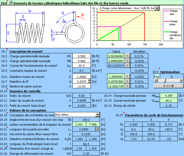This screenshot has width=184, height=156.
Task: Click the developed wire length 66.4
Action: point(86,144)
